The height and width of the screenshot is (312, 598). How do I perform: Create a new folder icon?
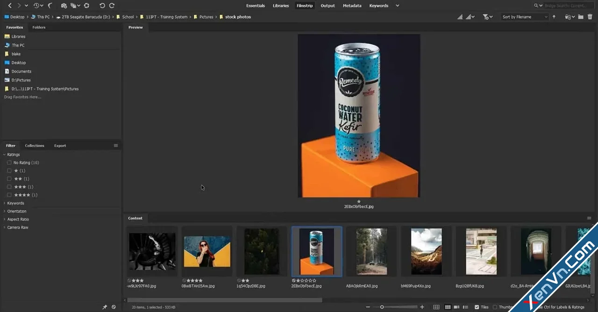(x=581, y=17)
